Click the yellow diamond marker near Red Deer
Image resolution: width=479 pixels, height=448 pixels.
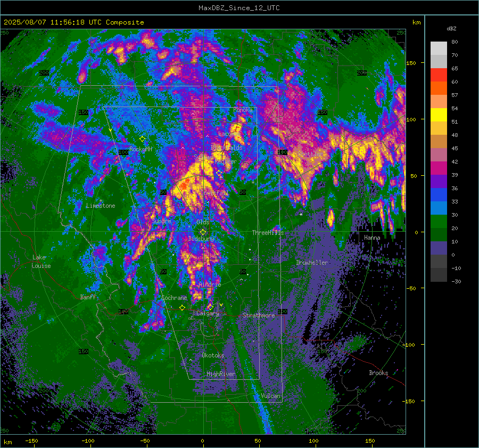(x=219, y=173)
